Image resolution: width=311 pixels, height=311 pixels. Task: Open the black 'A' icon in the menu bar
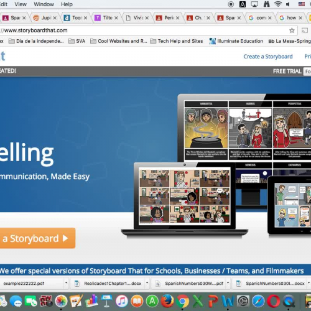coord(243,4)
